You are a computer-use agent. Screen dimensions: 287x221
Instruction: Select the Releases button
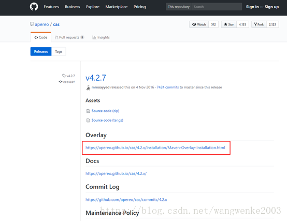(x=41, y=52)
